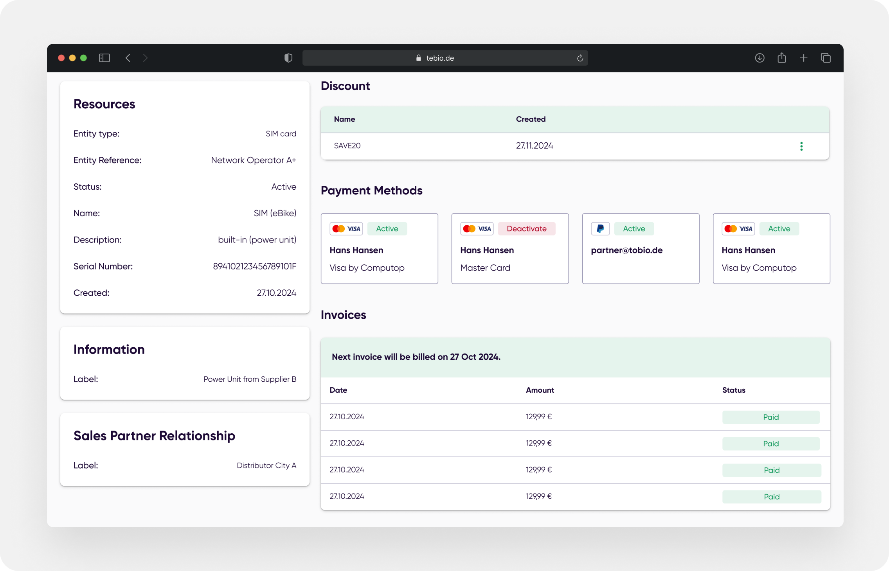Click the Active badge on the PayPal card
This screenshot has width=889, height=571.
click(x=634, y=229)
